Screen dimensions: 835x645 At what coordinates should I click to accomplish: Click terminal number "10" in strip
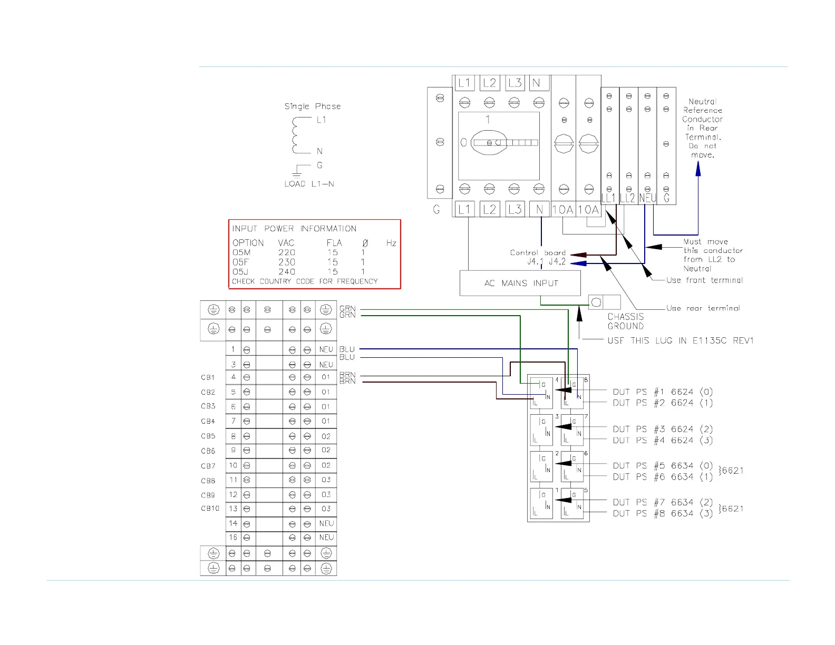[x=233, y=465]
